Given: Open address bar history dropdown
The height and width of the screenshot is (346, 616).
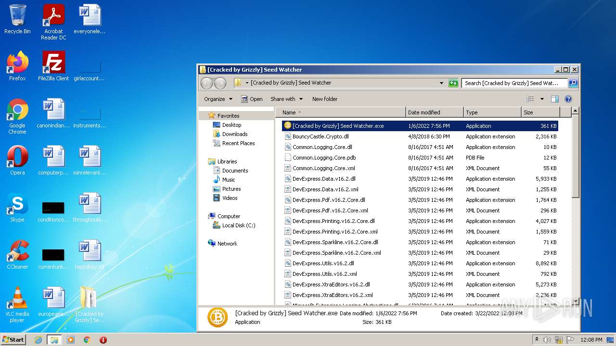Looking at the screenshot, I should click(x=441, y=83).
